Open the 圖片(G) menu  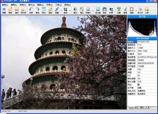(32, 5)
